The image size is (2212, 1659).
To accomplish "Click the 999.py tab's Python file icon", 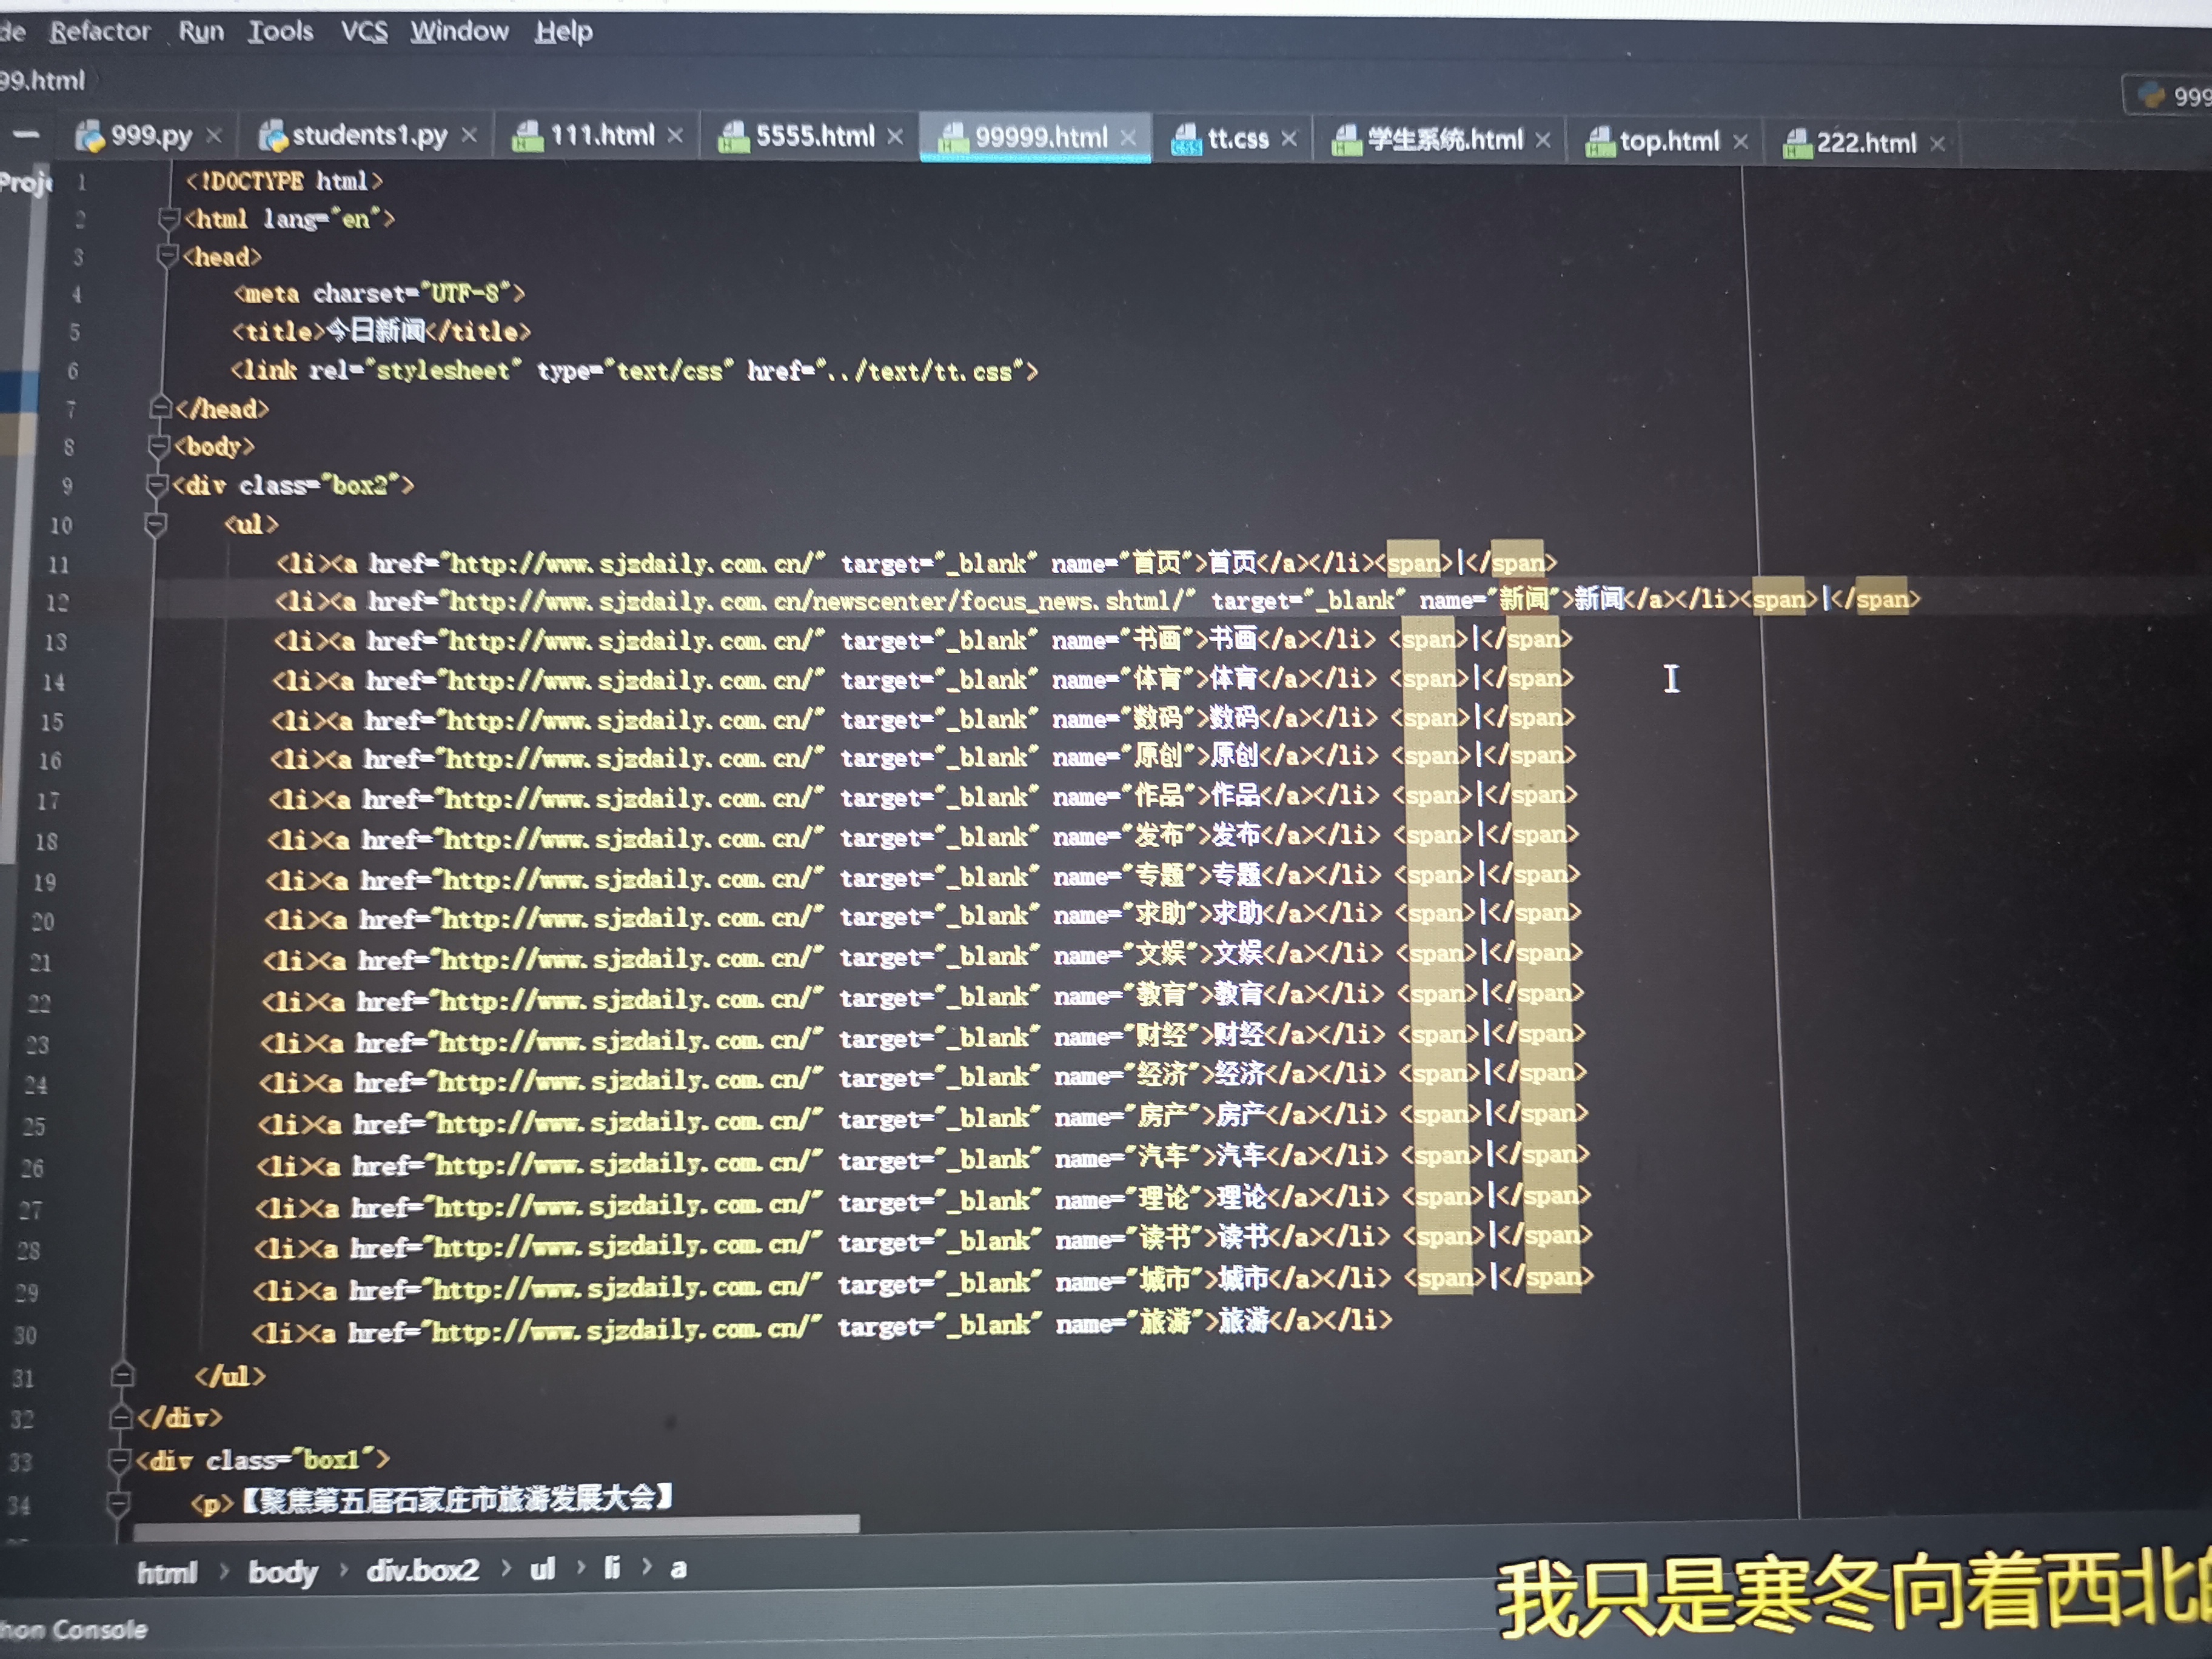I will tap(90, 136).
